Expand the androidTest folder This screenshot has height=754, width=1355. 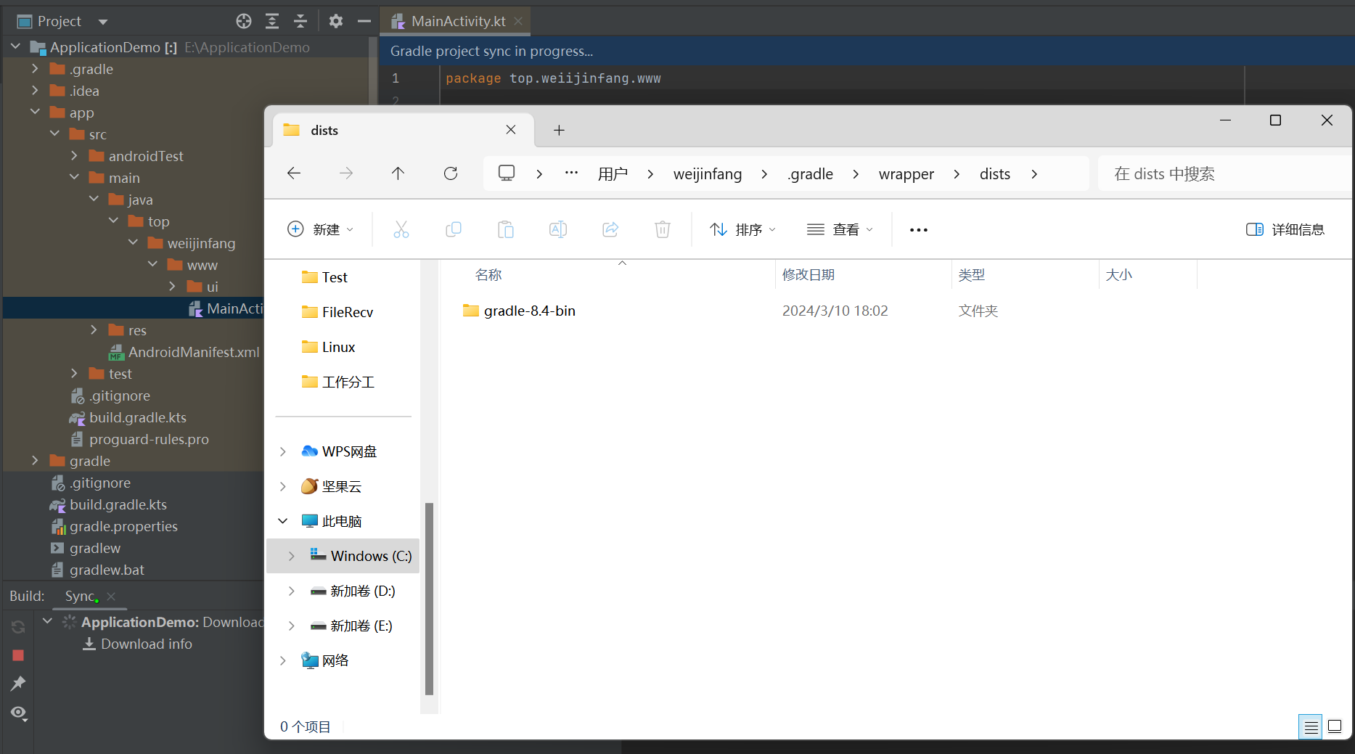point(74,156)
